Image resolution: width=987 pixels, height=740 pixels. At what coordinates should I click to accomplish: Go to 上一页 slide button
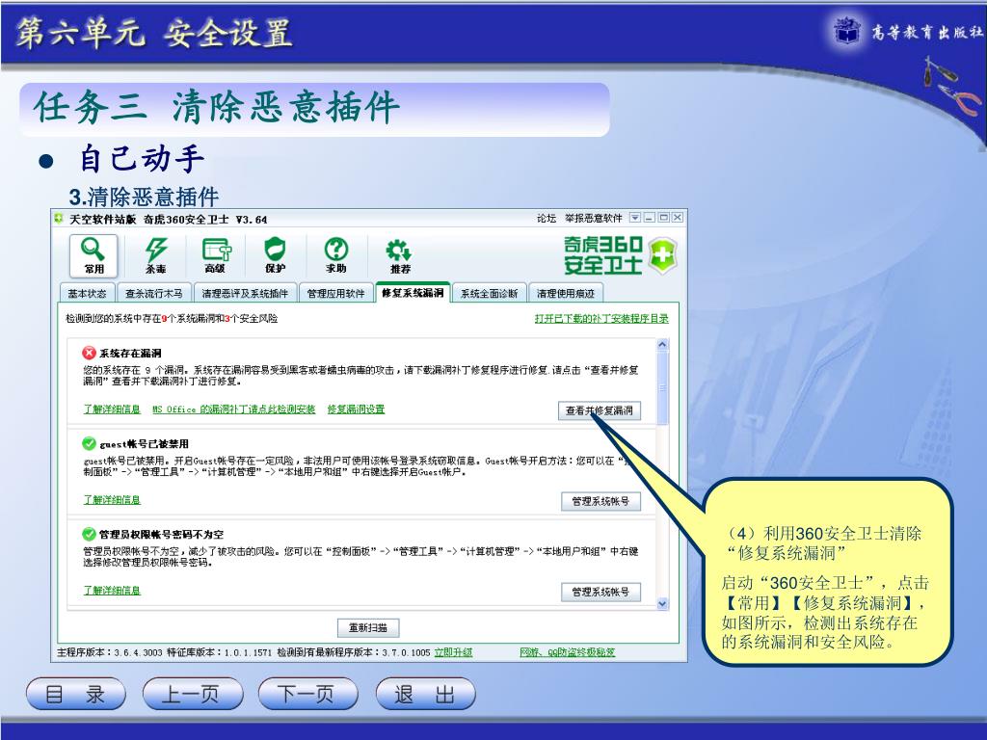point(192,694)
